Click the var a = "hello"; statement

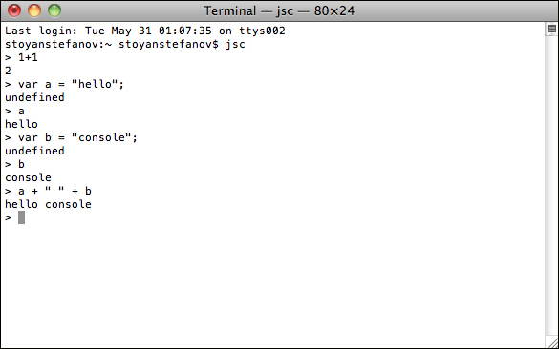tap(71, 84)
